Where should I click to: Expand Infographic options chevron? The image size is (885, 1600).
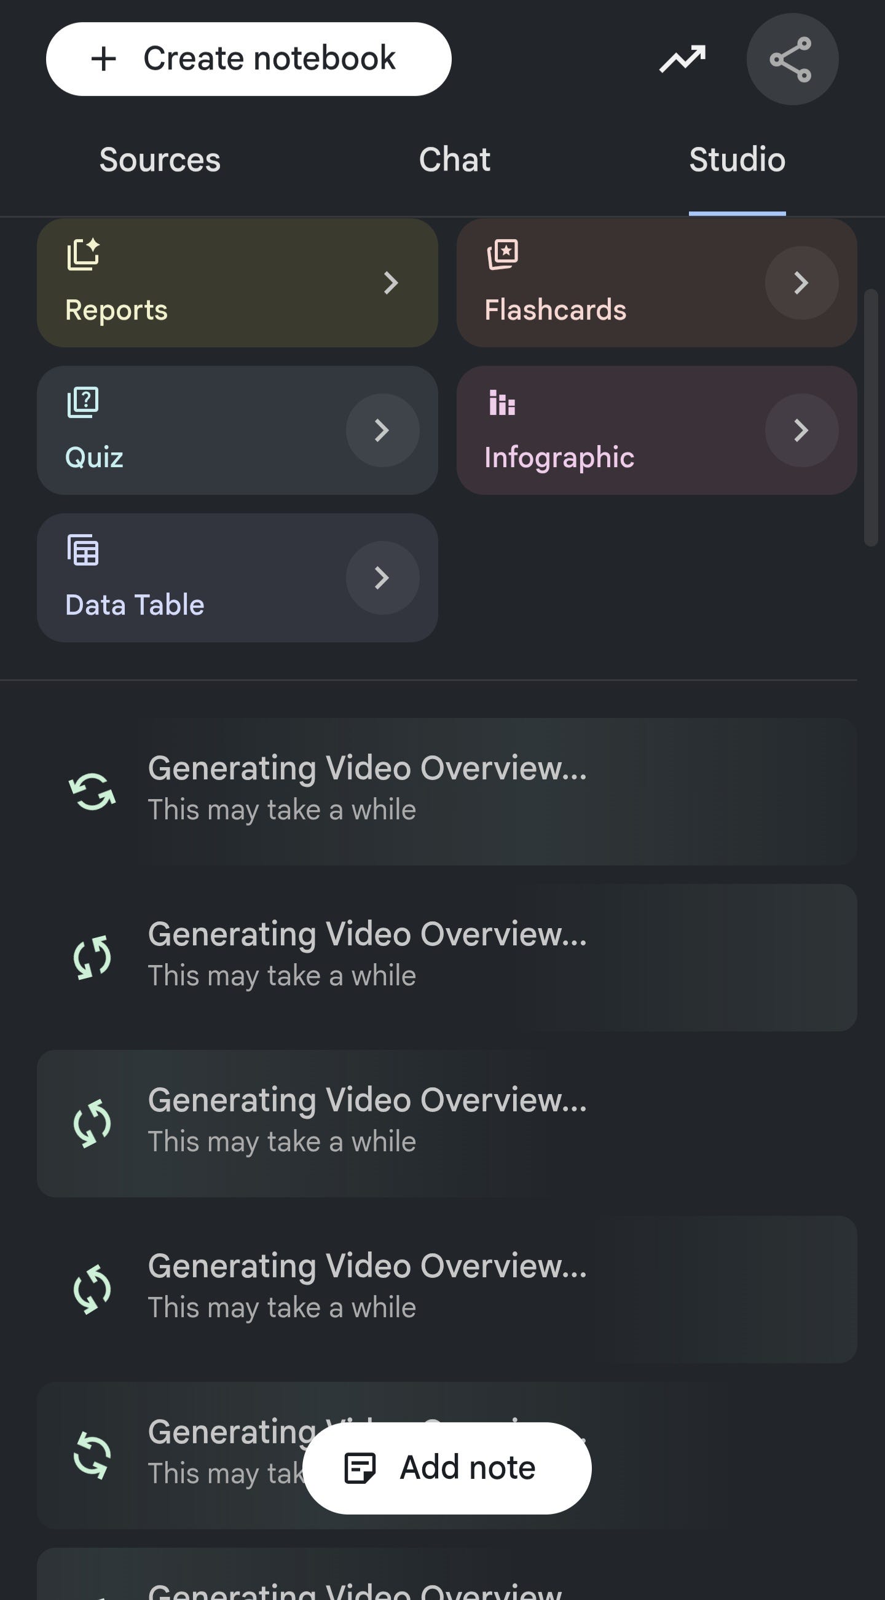coord(801,430)
